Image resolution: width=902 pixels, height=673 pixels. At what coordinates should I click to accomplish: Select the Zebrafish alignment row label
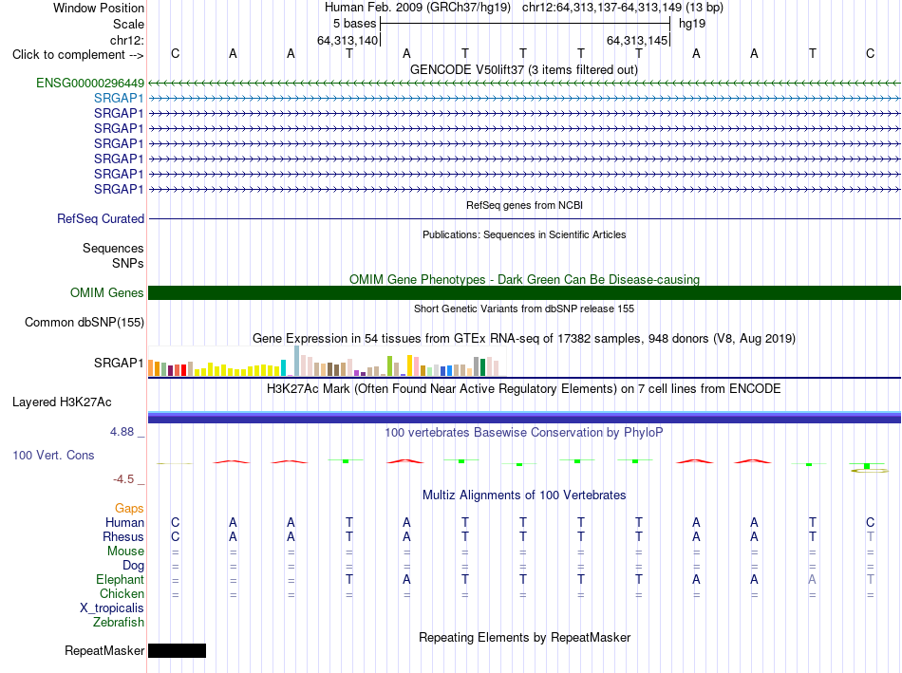pos(119,623)
